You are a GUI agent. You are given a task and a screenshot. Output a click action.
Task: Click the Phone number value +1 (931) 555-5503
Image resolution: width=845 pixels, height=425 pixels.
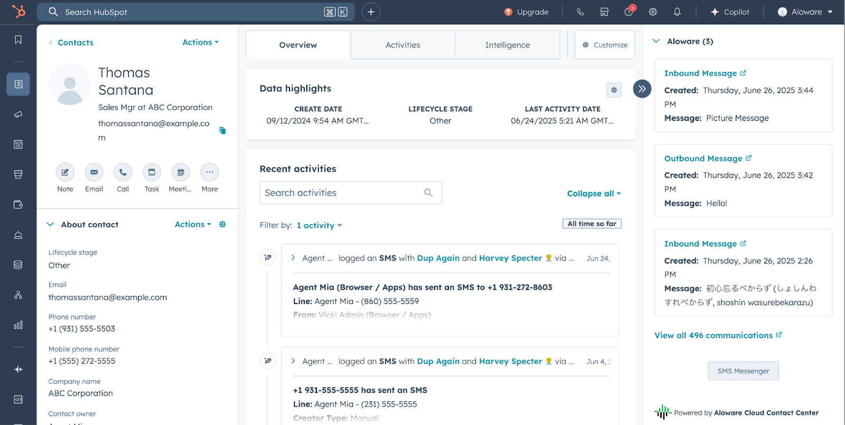pos(82,329)
